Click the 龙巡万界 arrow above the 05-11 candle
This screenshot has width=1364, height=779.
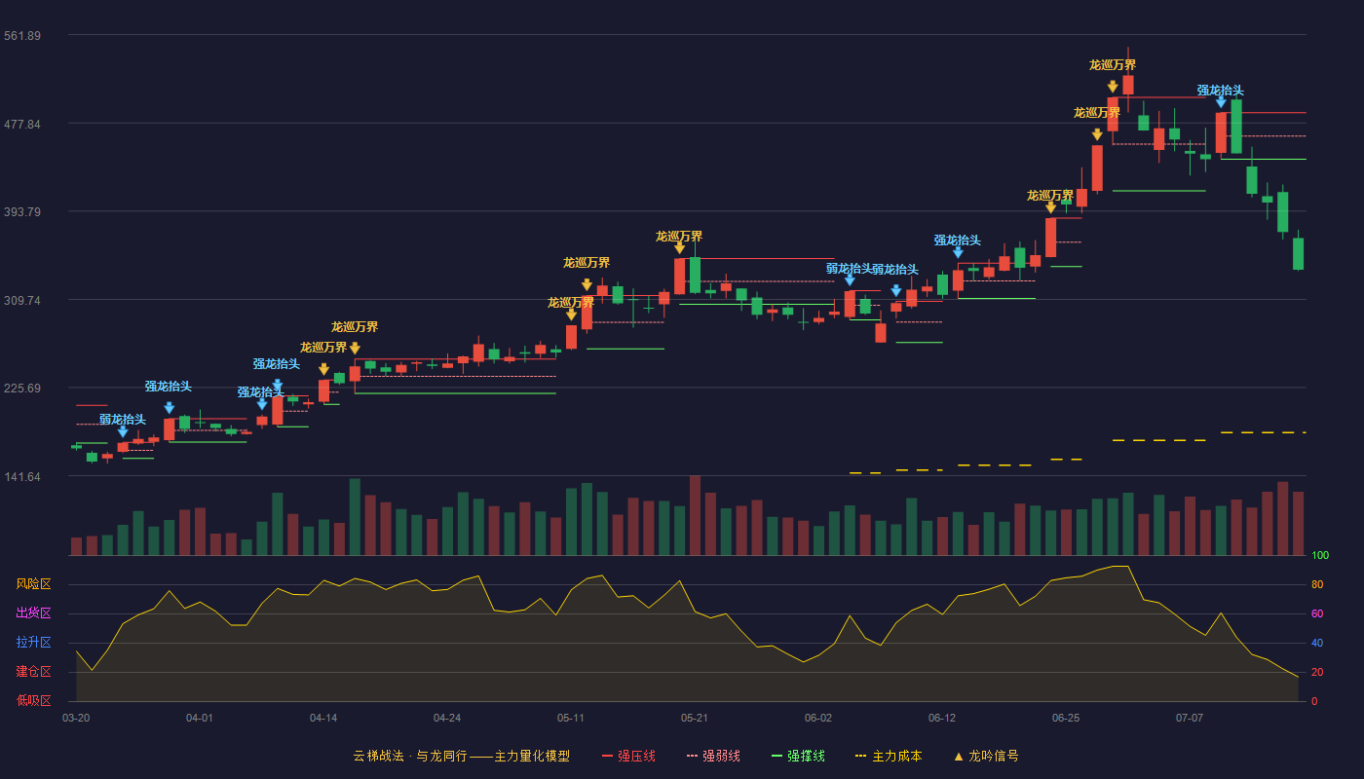[571, 315]
